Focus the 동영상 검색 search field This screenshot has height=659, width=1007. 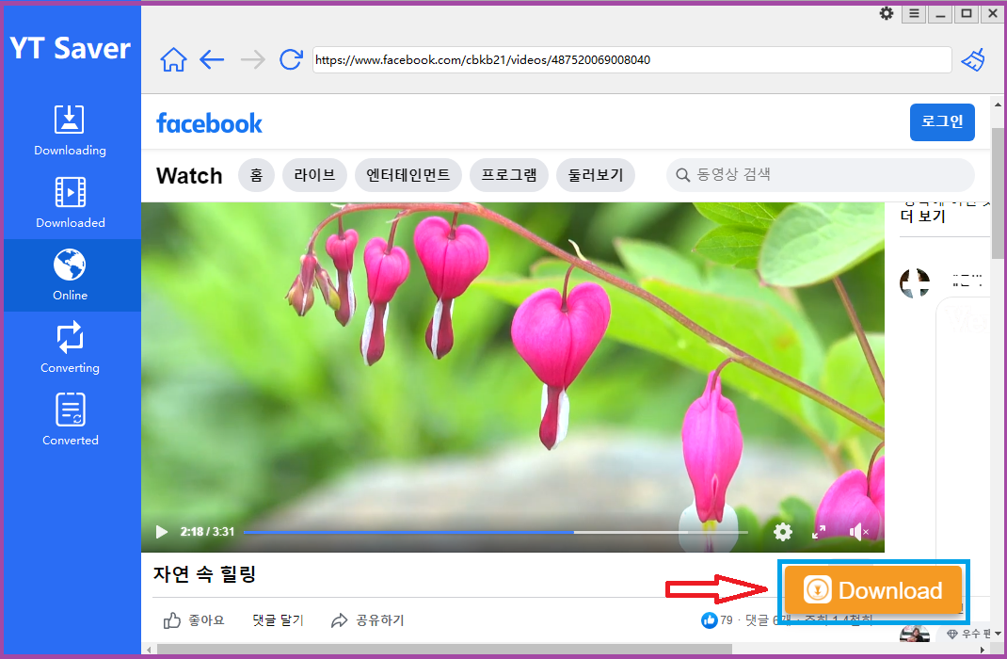821,175
